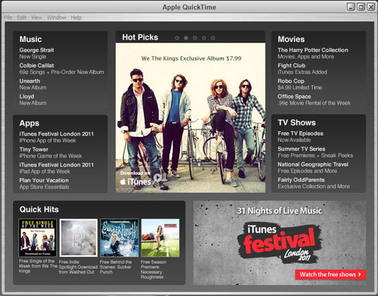Open the File menu
Screen dimensions: 378x296
pyautogui.click(x=8, y=17)
